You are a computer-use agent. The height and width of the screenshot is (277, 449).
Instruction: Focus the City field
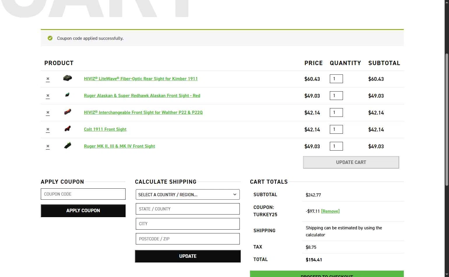[188, 224]
